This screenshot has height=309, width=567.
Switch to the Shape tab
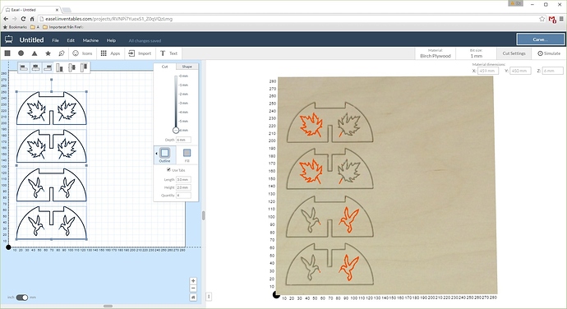click(187, 67)
